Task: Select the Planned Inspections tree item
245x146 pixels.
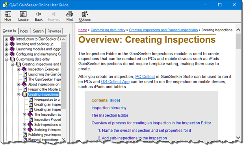Action: tap(43, 140)
